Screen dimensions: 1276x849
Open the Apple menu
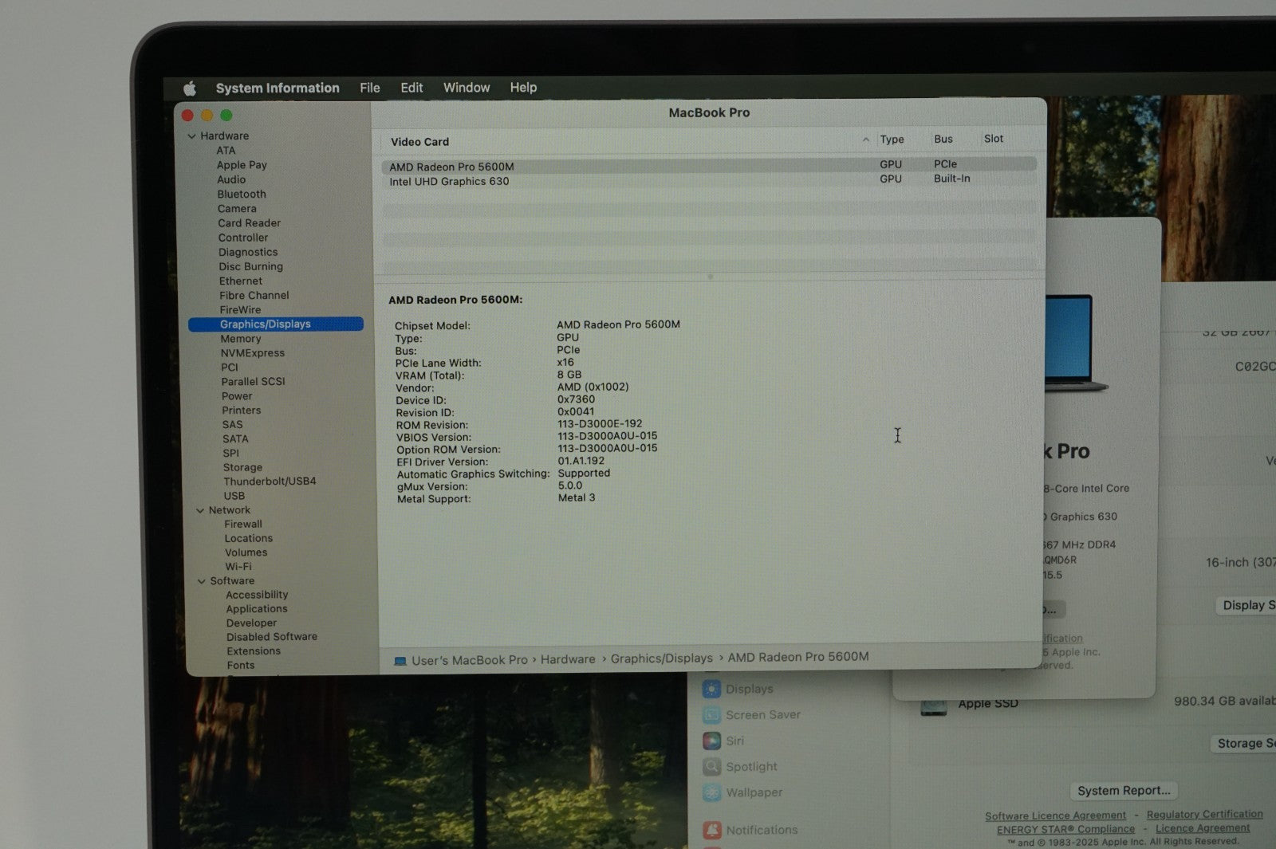point(190,88)
